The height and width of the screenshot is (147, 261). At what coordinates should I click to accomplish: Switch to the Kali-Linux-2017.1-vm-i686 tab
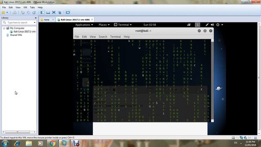click(75, 20)
